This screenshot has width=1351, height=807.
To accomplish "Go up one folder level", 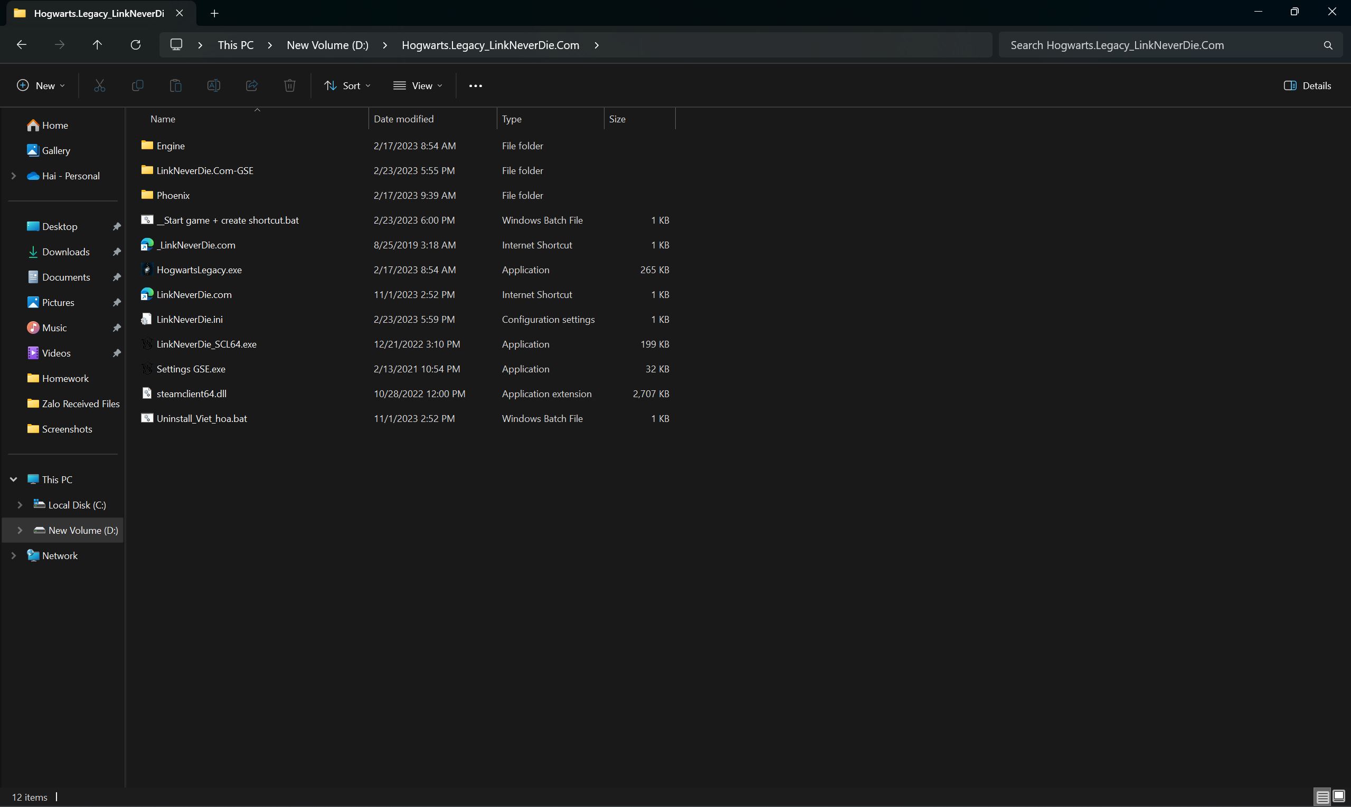I will coord(98,45).
